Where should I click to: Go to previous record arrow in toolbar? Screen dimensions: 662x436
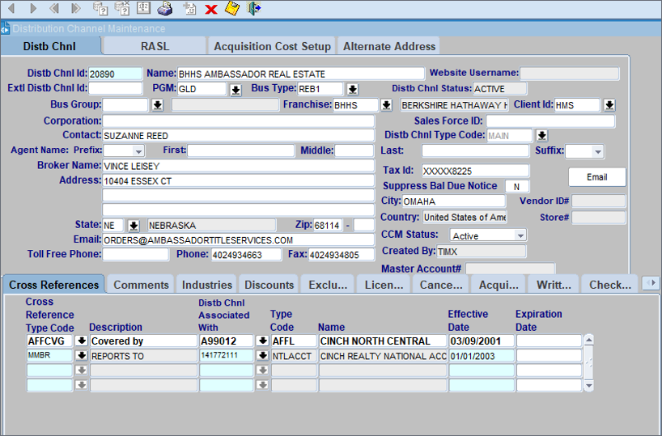[11, 8]
